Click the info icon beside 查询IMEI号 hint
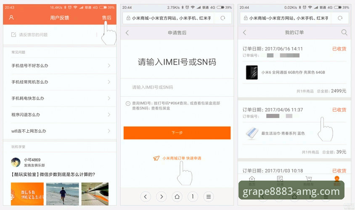The height and width of the screenshot is (210, 355). 128,104
